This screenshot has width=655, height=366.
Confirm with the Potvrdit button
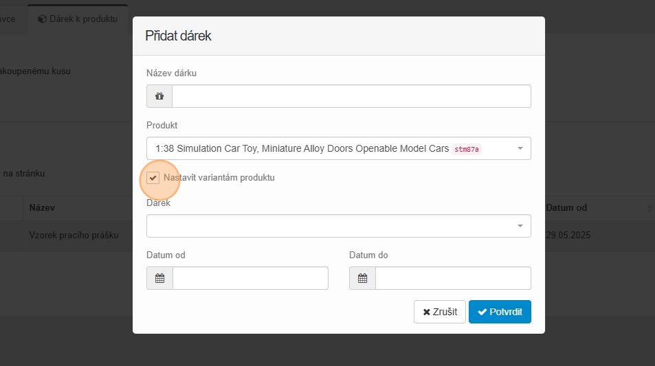pos(500,312)
